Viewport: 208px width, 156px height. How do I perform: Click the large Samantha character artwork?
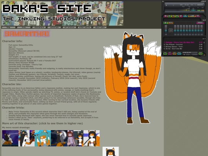[x=133, y=78]
